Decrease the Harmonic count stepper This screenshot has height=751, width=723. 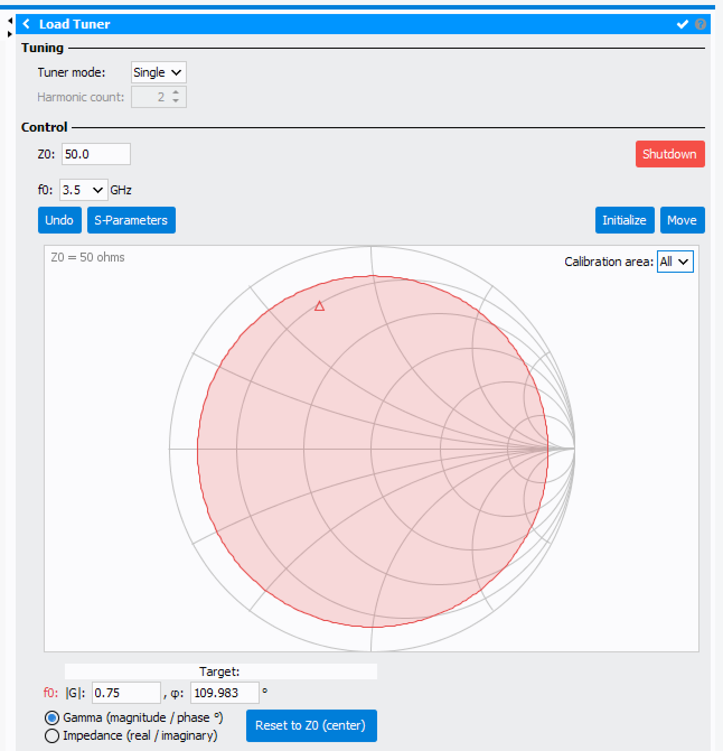(176, 101)
